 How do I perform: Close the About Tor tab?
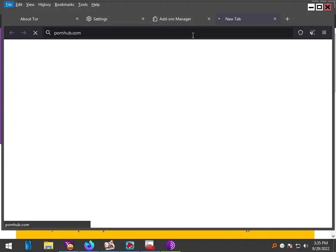pyautogui.click(x=77, y=19)
